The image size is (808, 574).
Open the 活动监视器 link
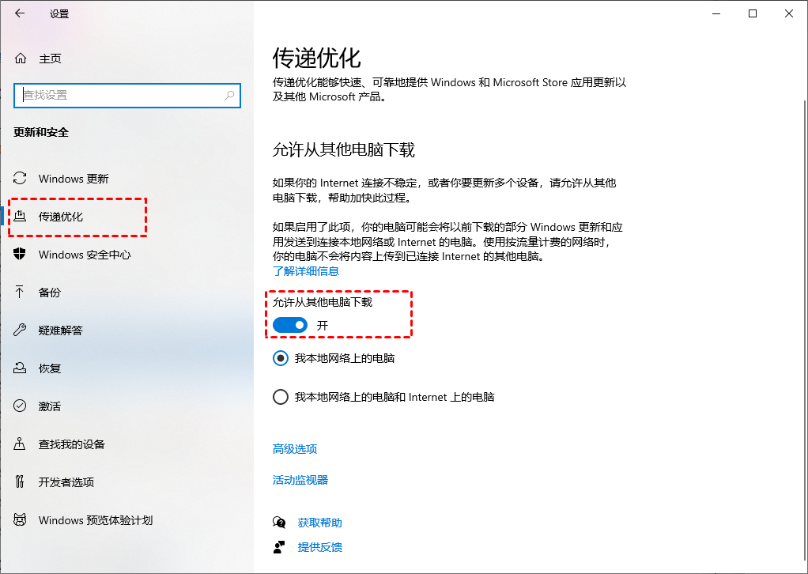point(300,480)
